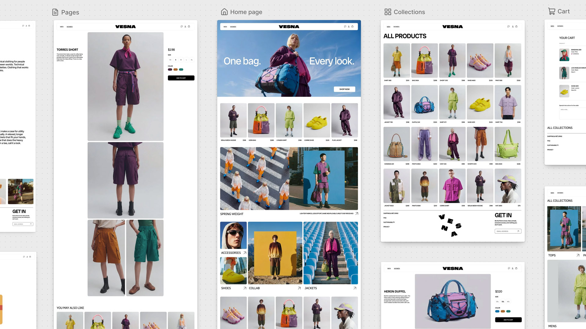This screenshot has height=329, width=586.
Task: Click chat icon in Home page header
Action: [345, 27]
